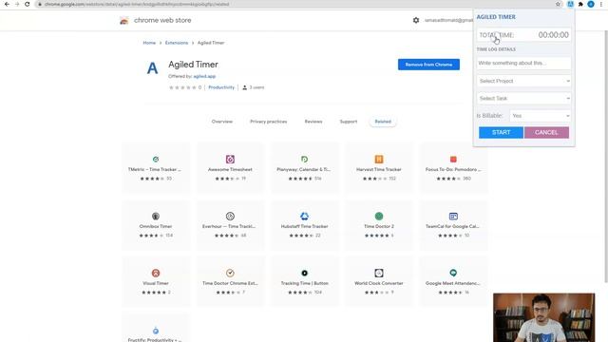This screenshot has height=342, width=608.
Task: Click the Agiled Timer 'A' logo
Action: [152, 68]
